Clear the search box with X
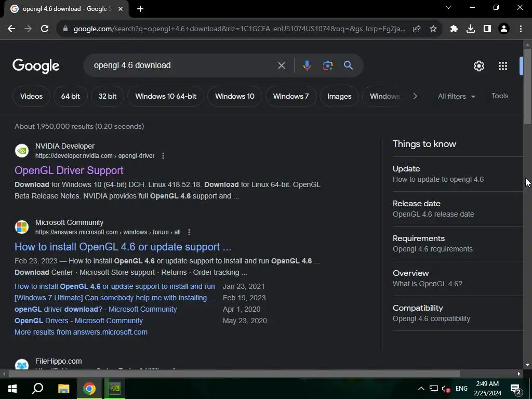This screenshot has width=532, height=399. click(x=281, y=65)
